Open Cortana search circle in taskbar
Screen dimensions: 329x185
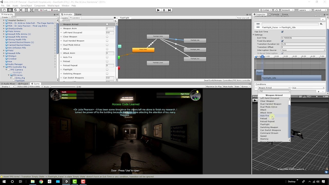tap(12, 181)
